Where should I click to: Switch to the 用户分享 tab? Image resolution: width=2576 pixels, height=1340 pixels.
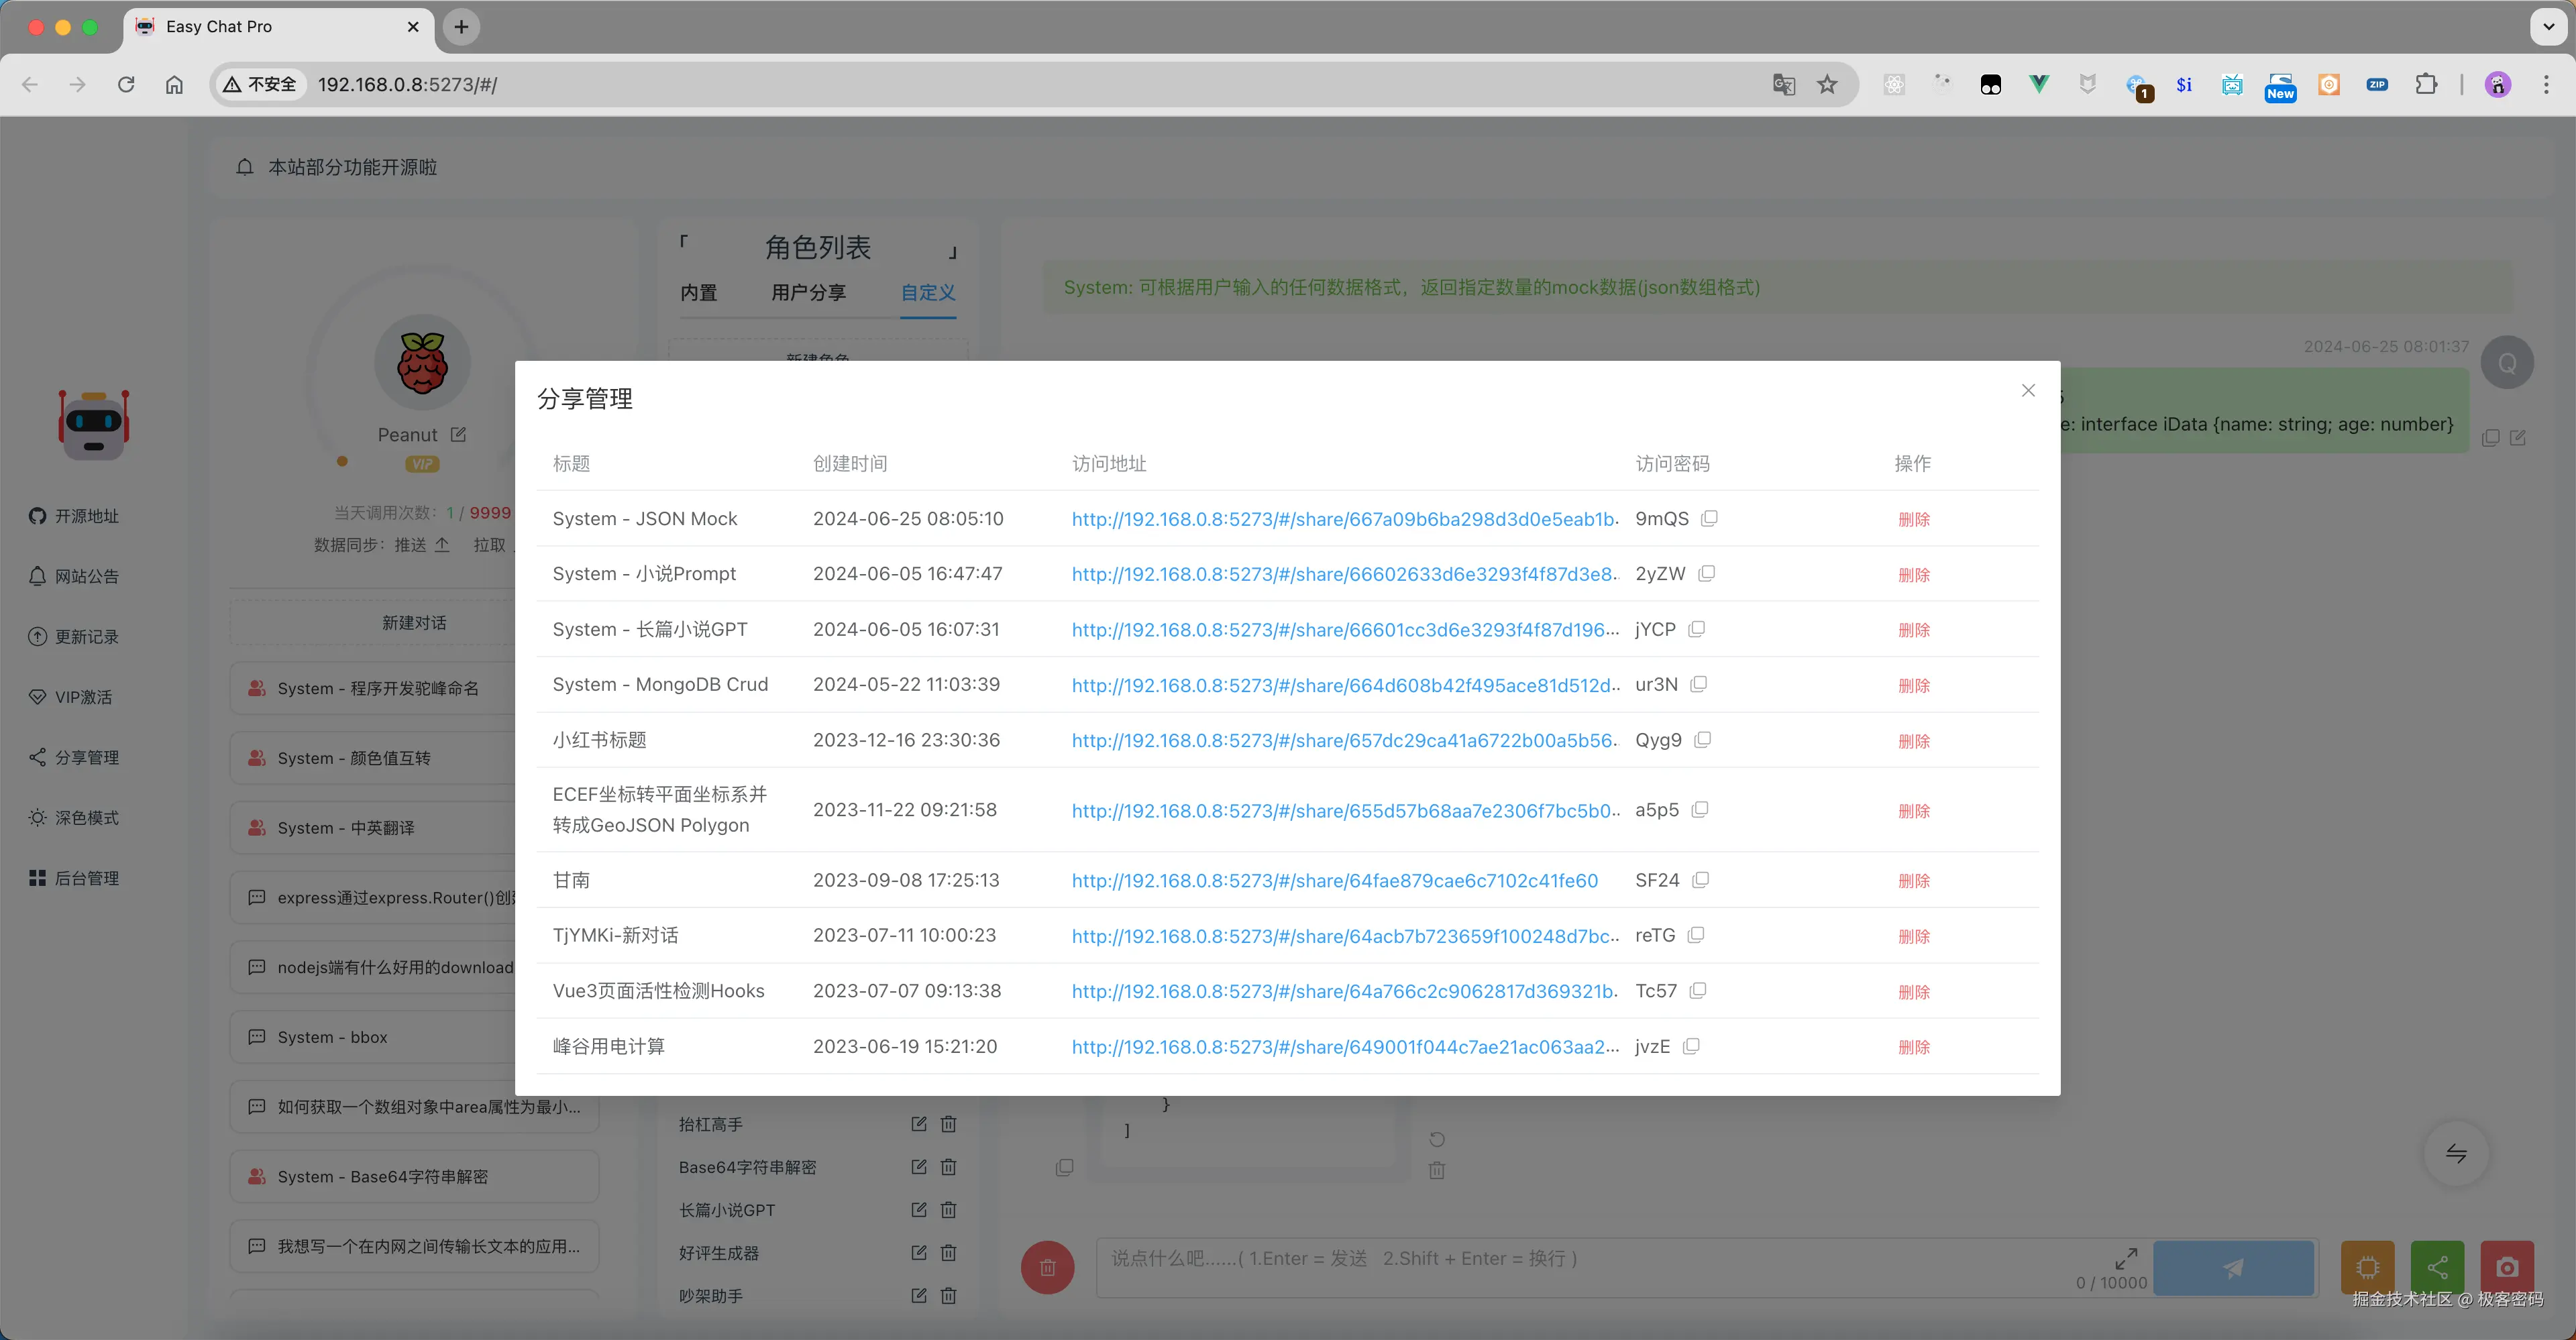808,293
